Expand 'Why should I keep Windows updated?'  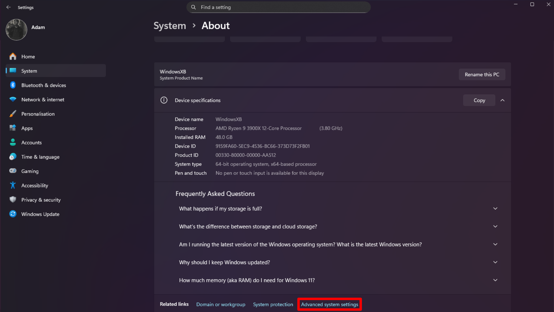pyautogui.click(x=495, y=262)
